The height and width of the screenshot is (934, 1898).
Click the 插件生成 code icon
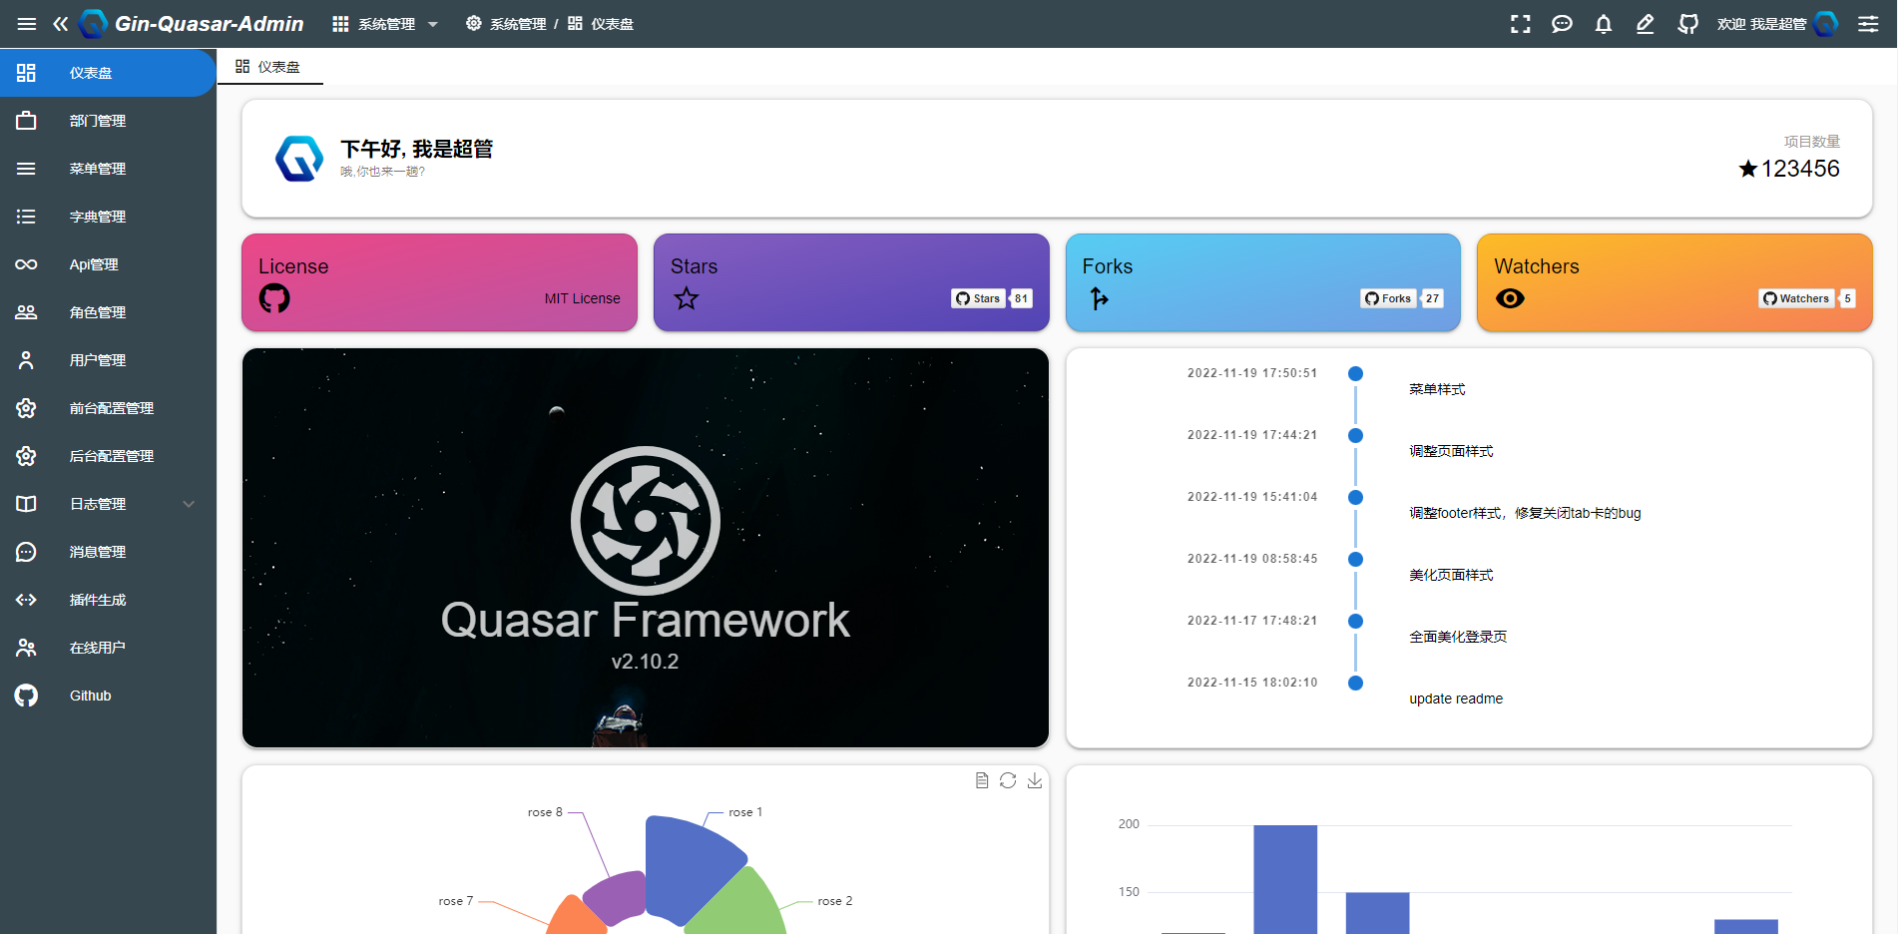[26, 600]
